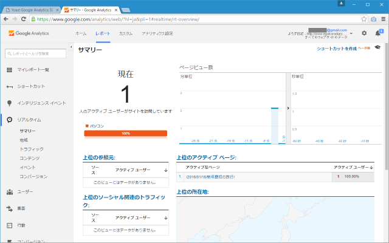Switch to the アナリティクス設定 tab
This screenshot has width=389, height=243.
click(157, 33)
